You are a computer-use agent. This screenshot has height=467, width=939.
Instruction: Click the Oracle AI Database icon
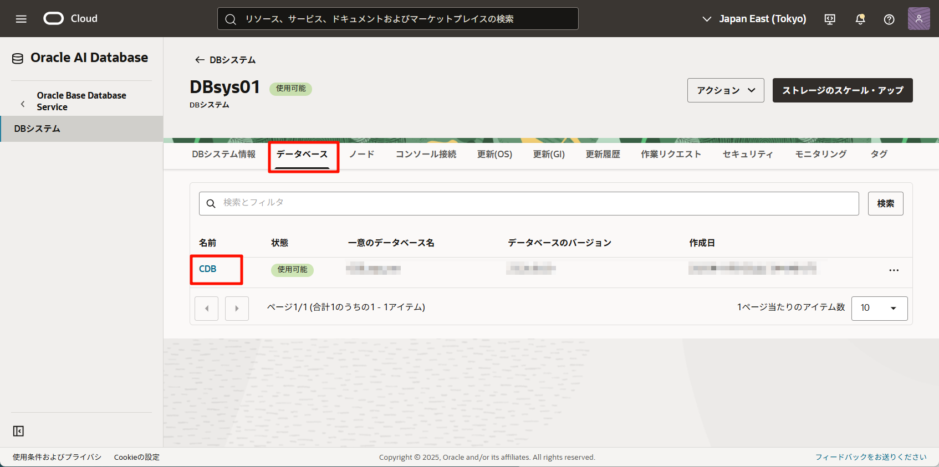click(x=18, y=58)
